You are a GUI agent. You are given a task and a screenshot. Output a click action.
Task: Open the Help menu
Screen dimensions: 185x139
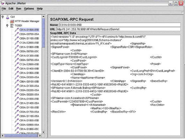[40, 9]
